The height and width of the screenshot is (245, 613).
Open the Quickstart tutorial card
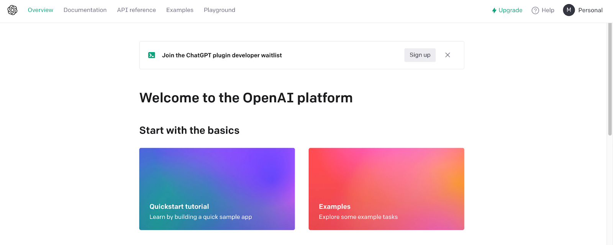tap(217, 189)
